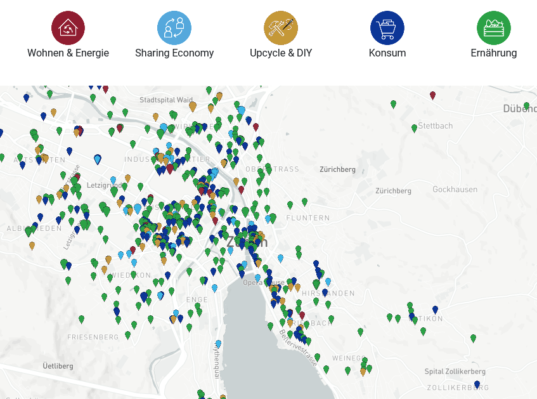Filter by the 'Ernährung' text label
This screenshot has height=399, width=537.
494,53
